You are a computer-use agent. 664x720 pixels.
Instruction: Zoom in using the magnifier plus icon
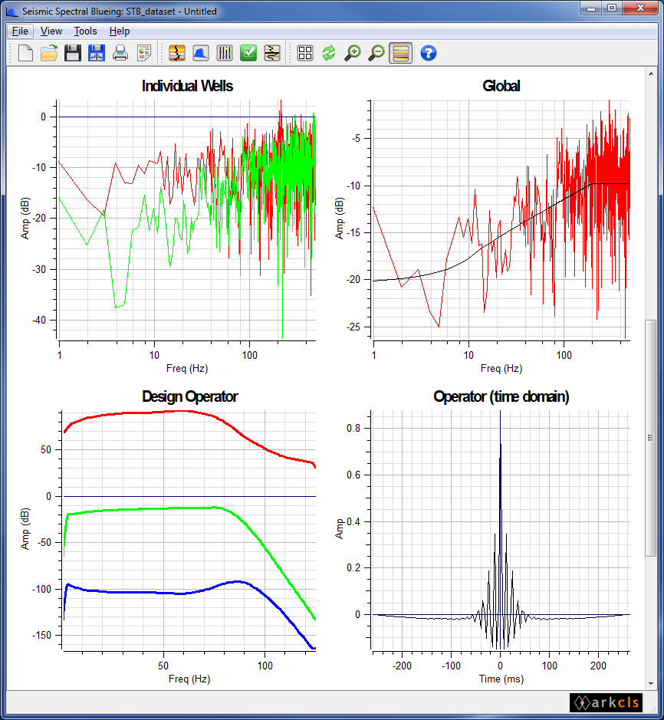(x=353, y=53)
